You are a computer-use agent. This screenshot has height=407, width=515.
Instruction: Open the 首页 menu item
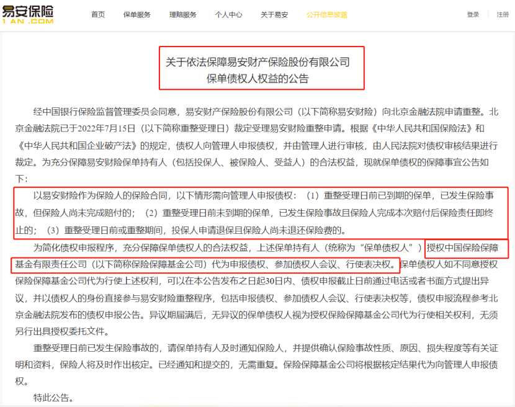(98, 14)
